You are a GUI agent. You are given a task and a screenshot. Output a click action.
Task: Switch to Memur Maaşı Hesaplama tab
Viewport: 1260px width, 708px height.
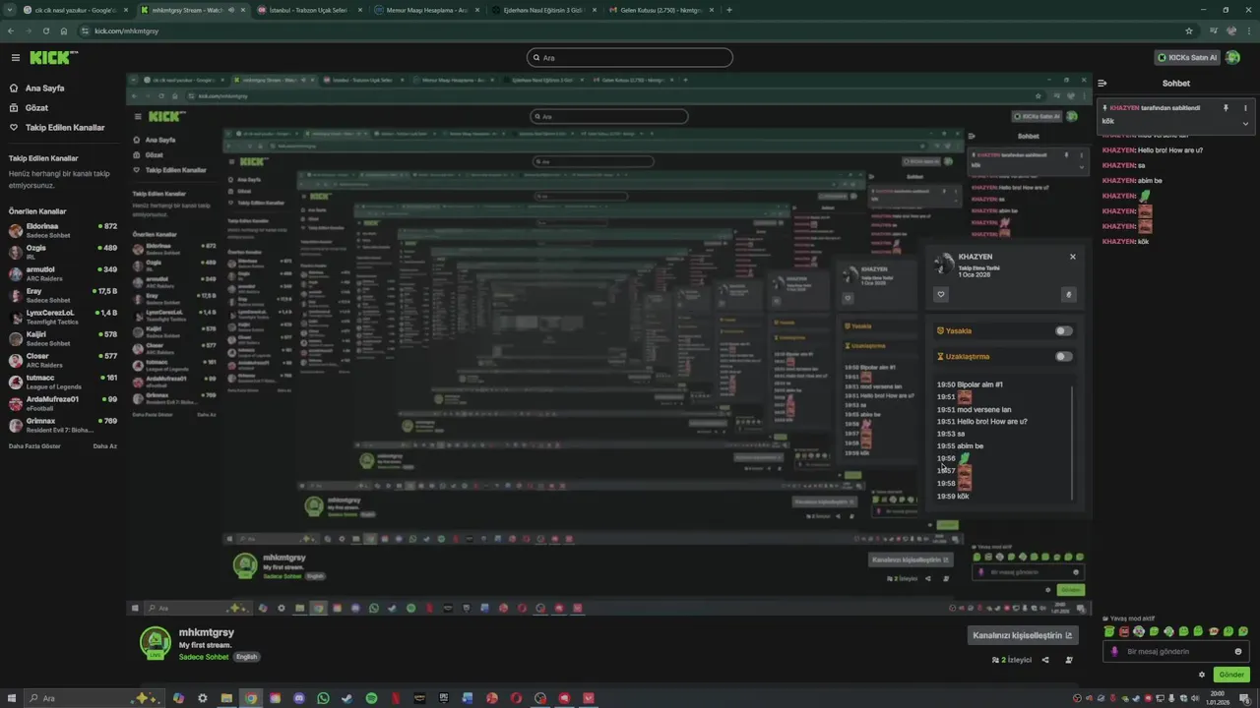point(427,10)
